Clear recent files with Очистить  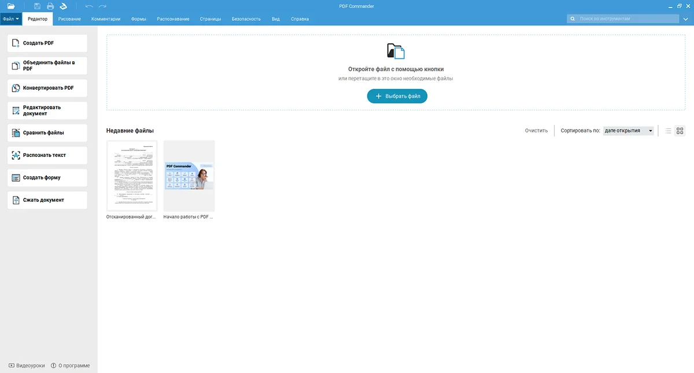(x=536, y=131)
